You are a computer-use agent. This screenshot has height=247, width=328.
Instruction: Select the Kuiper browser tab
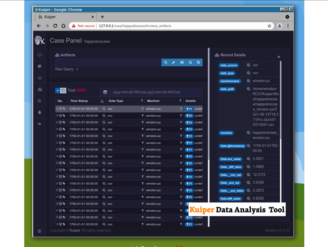(x=66, y=17)
